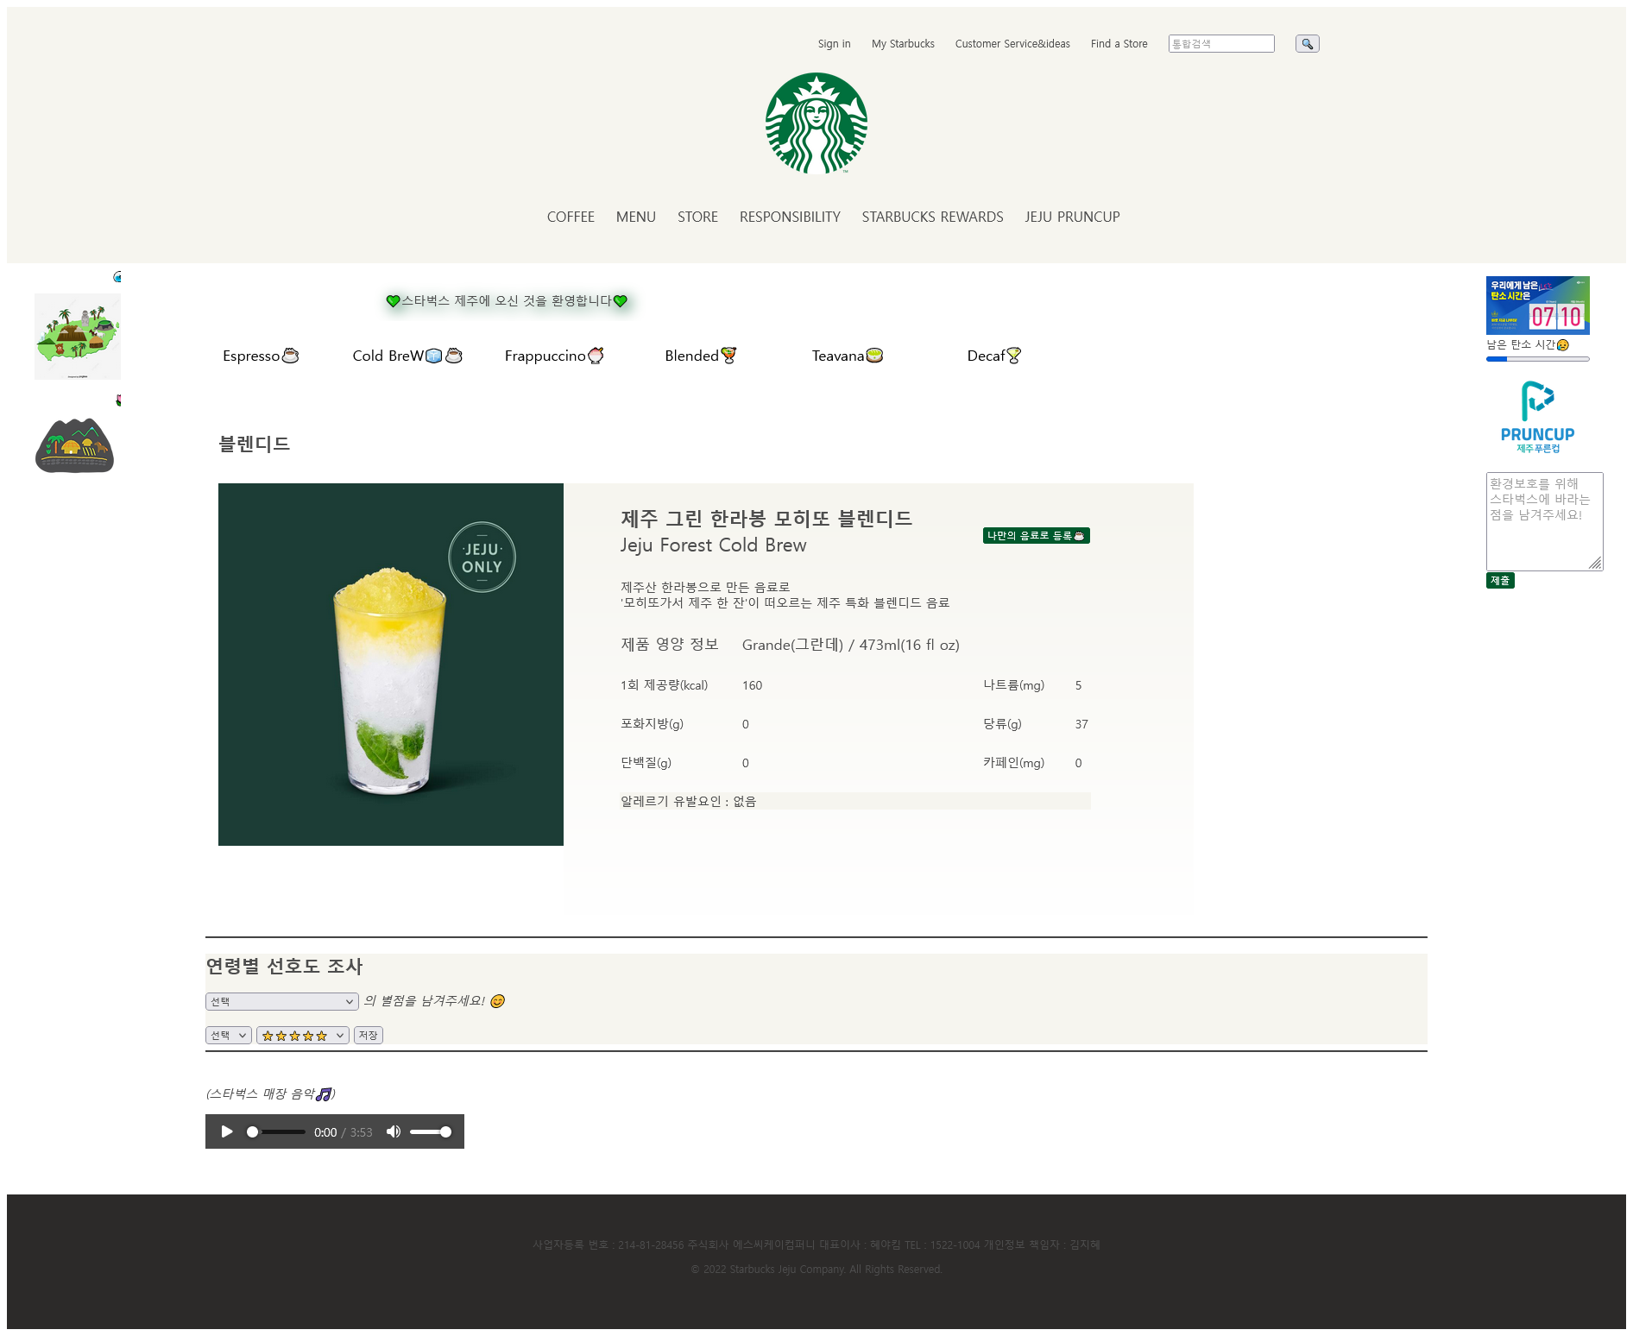1633x1336 pixels.
Task: Click '알레르기 유발요인 : 없음' text
Action: point(688,801)
